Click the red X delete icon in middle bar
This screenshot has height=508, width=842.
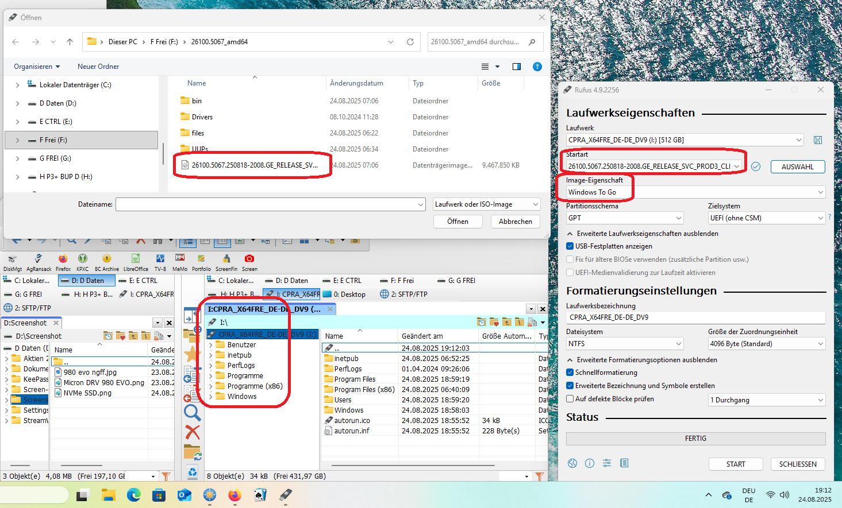tap(192, 432)
